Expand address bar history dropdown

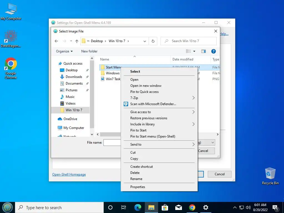click(145, 41)
